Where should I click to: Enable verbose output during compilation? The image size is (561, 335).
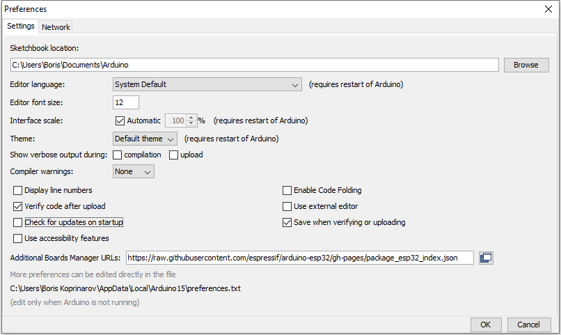tap(117, 155)
